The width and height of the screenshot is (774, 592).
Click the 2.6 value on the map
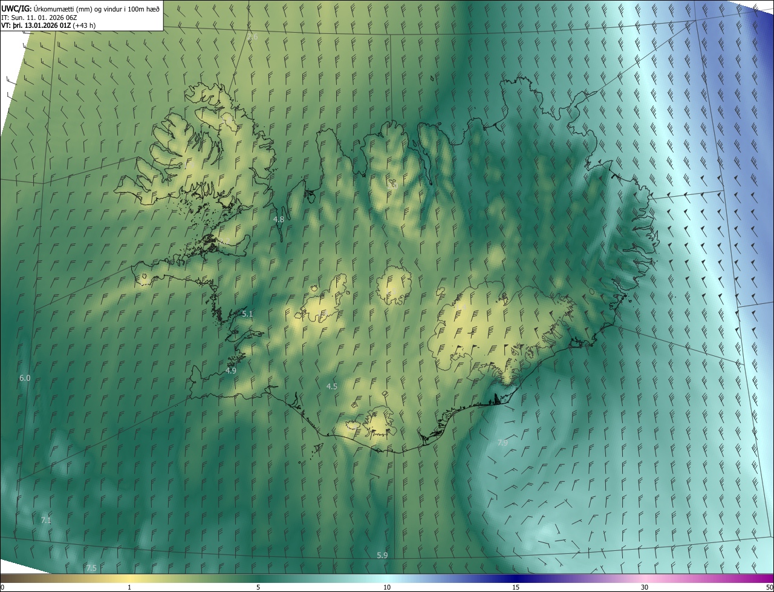(x=253, y=37)
